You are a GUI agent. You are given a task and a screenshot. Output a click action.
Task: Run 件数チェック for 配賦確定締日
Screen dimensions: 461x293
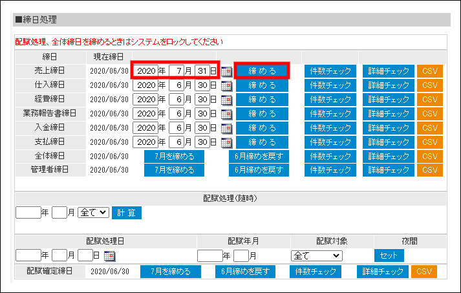316,271
